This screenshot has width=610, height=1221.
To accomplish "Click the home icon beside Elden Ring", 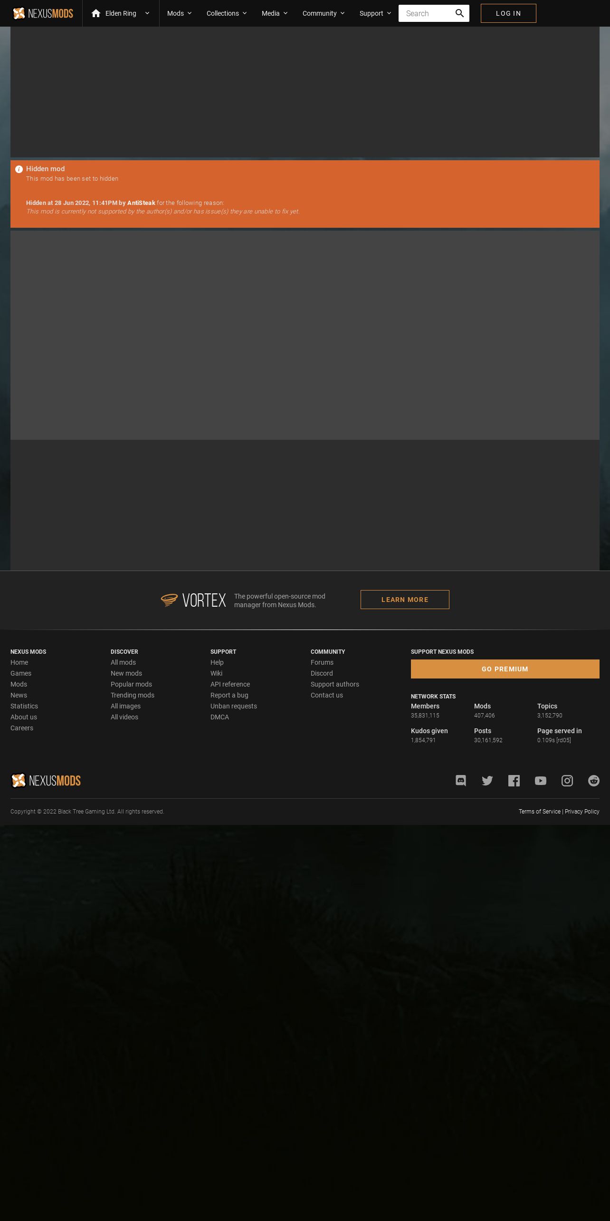I will [96, 13].
